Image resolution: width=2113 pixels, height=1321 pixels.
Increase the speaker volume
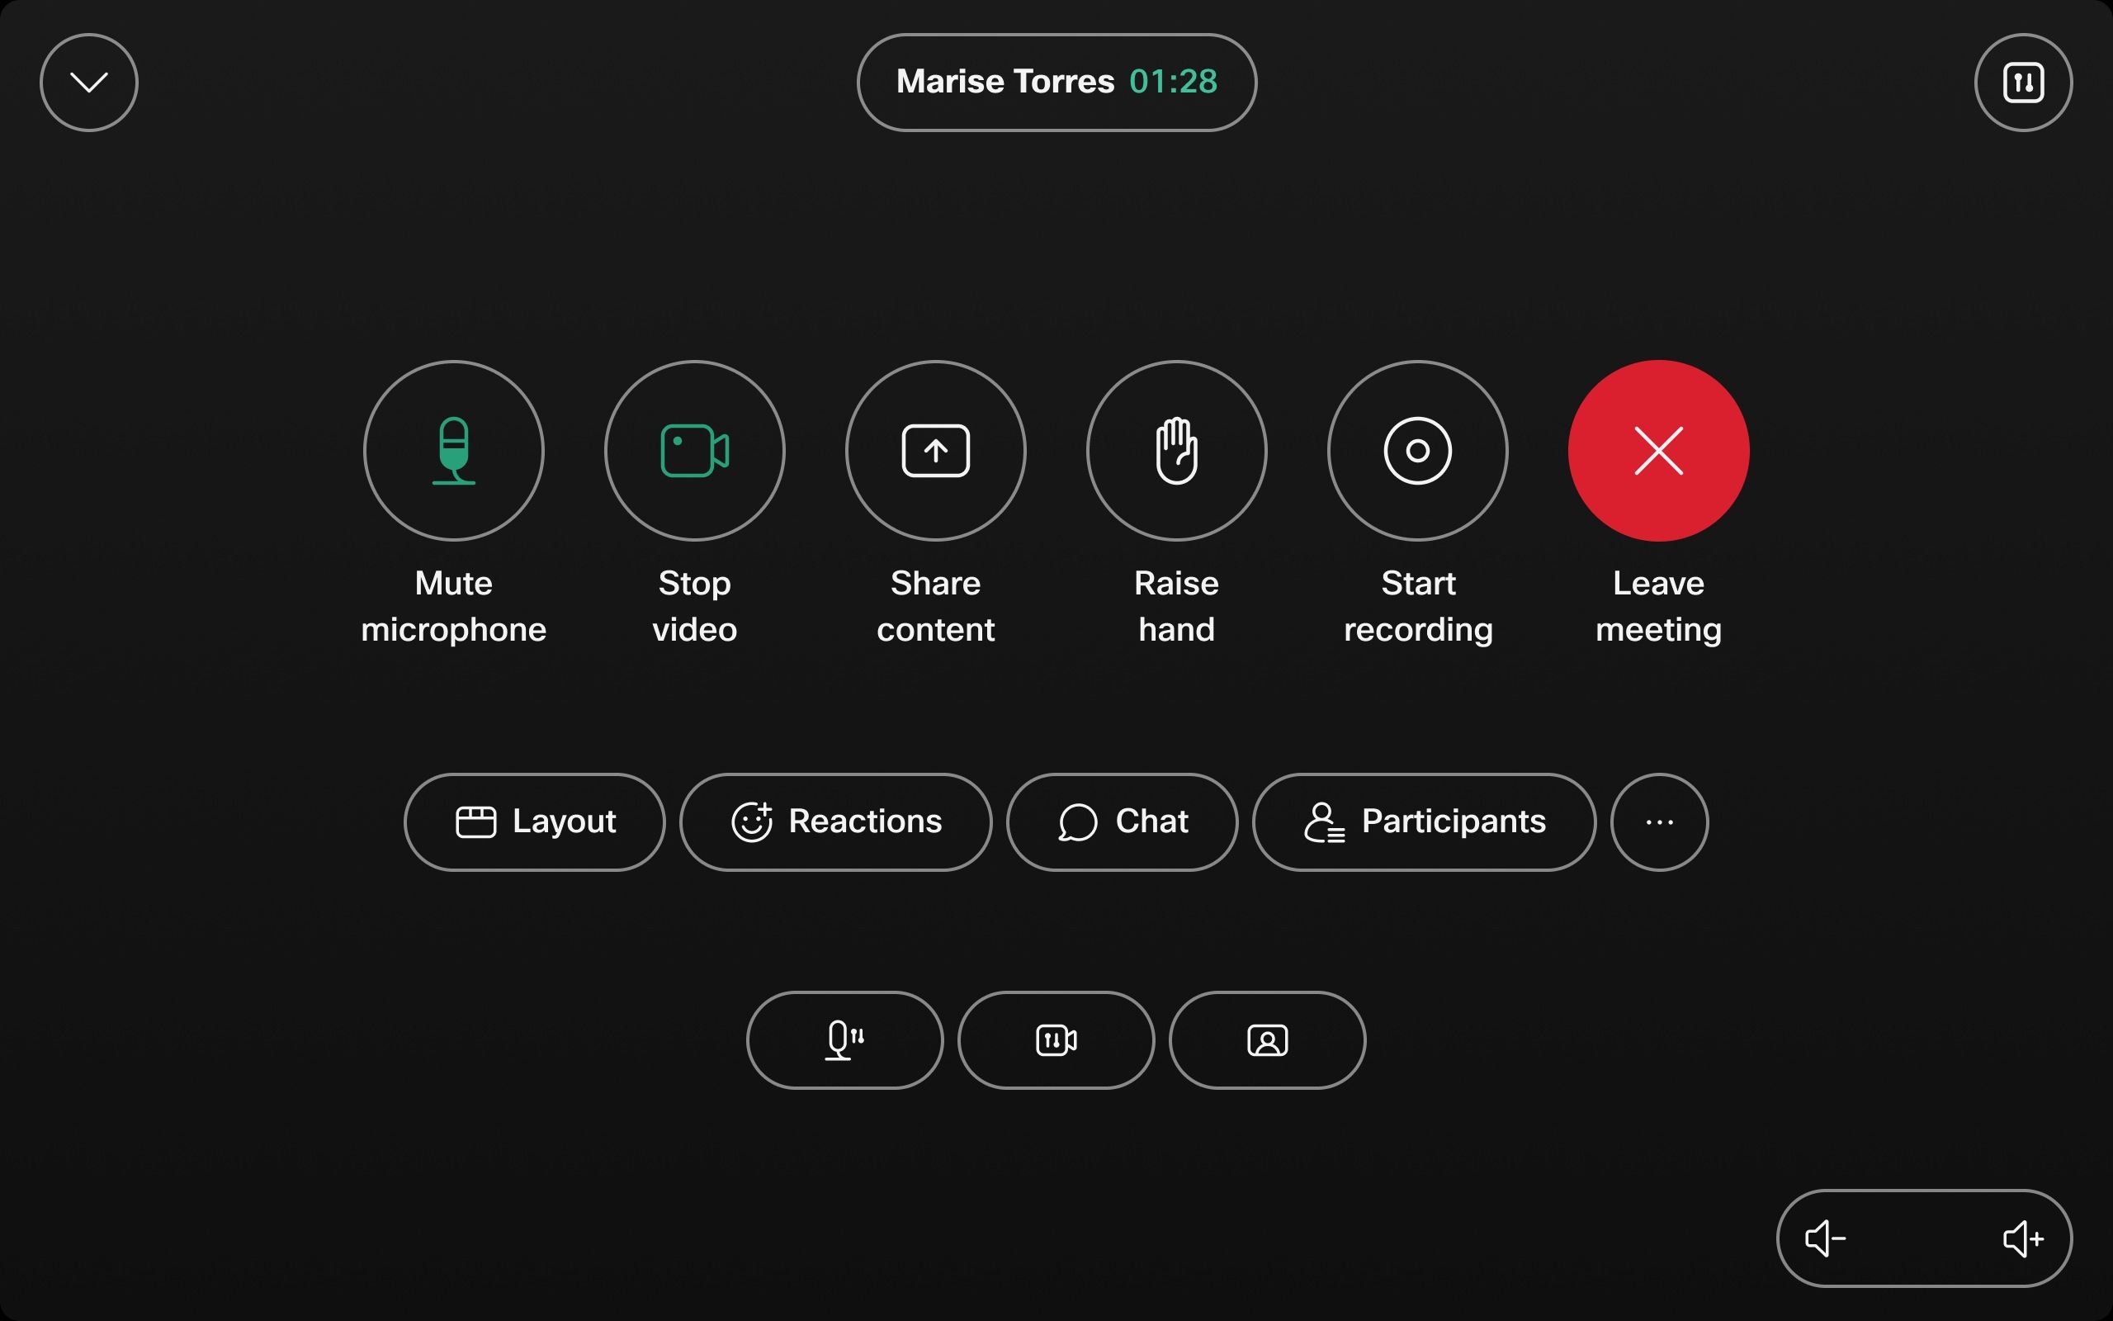(2023, 1238)
